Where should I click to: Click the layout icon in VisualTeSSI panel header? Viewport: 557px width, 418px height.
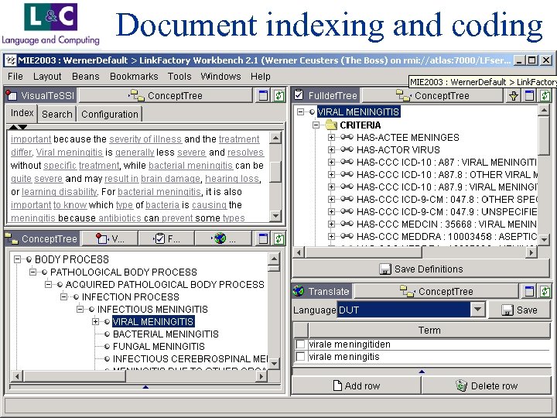263,96
